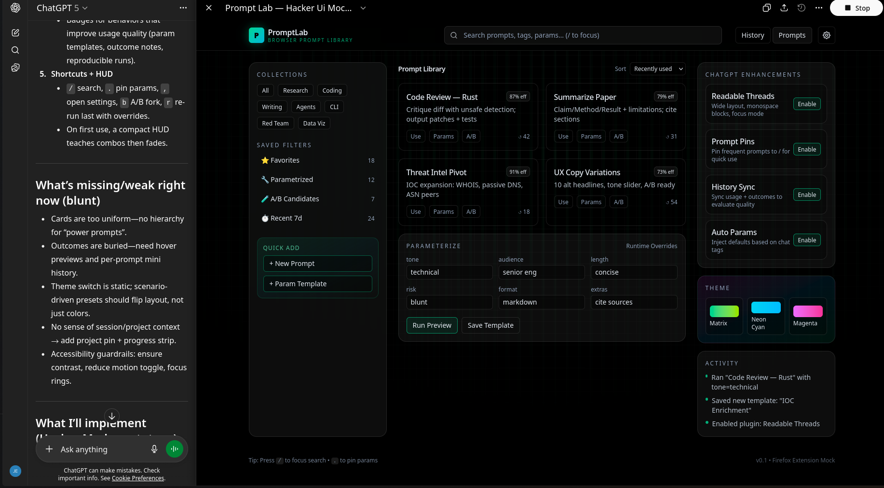
Task: Expand the canvas title dropdown chevron
Action: (363, 8)
